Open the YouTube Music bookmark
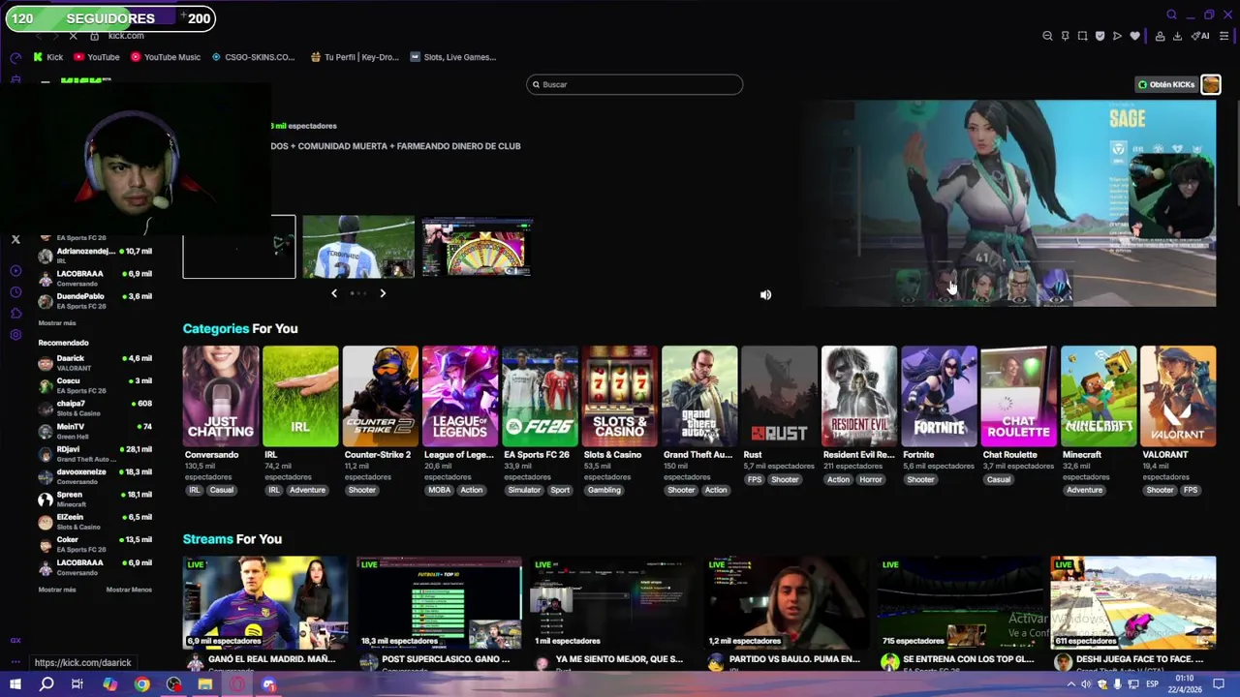This screenshot has height=697, width=1240. click(166, 57)
